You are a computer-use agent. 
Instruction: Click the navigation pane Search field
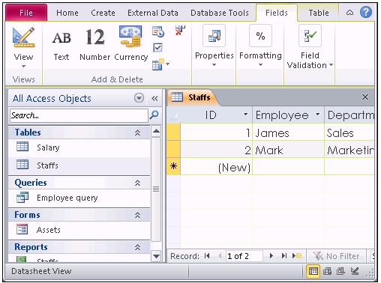[x=79, y=115]
